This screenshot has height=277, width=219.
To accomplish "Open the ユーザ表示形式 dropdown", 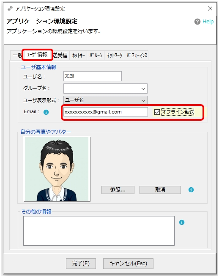I will click(x=105, y=100).
